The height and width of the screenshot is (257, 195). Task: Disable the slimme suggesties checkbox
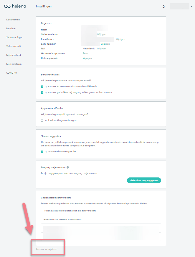pos(42,152)
